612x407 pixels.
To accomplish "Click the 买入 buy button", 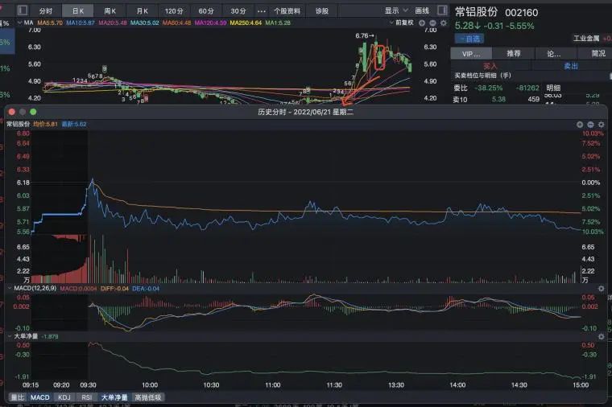I will pyautogui.click(x=490, y=66).
